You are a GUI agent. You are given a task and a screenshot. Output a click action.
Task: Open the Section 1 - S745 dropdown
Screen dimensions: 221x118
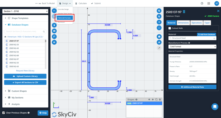click(x=25, y=11)
